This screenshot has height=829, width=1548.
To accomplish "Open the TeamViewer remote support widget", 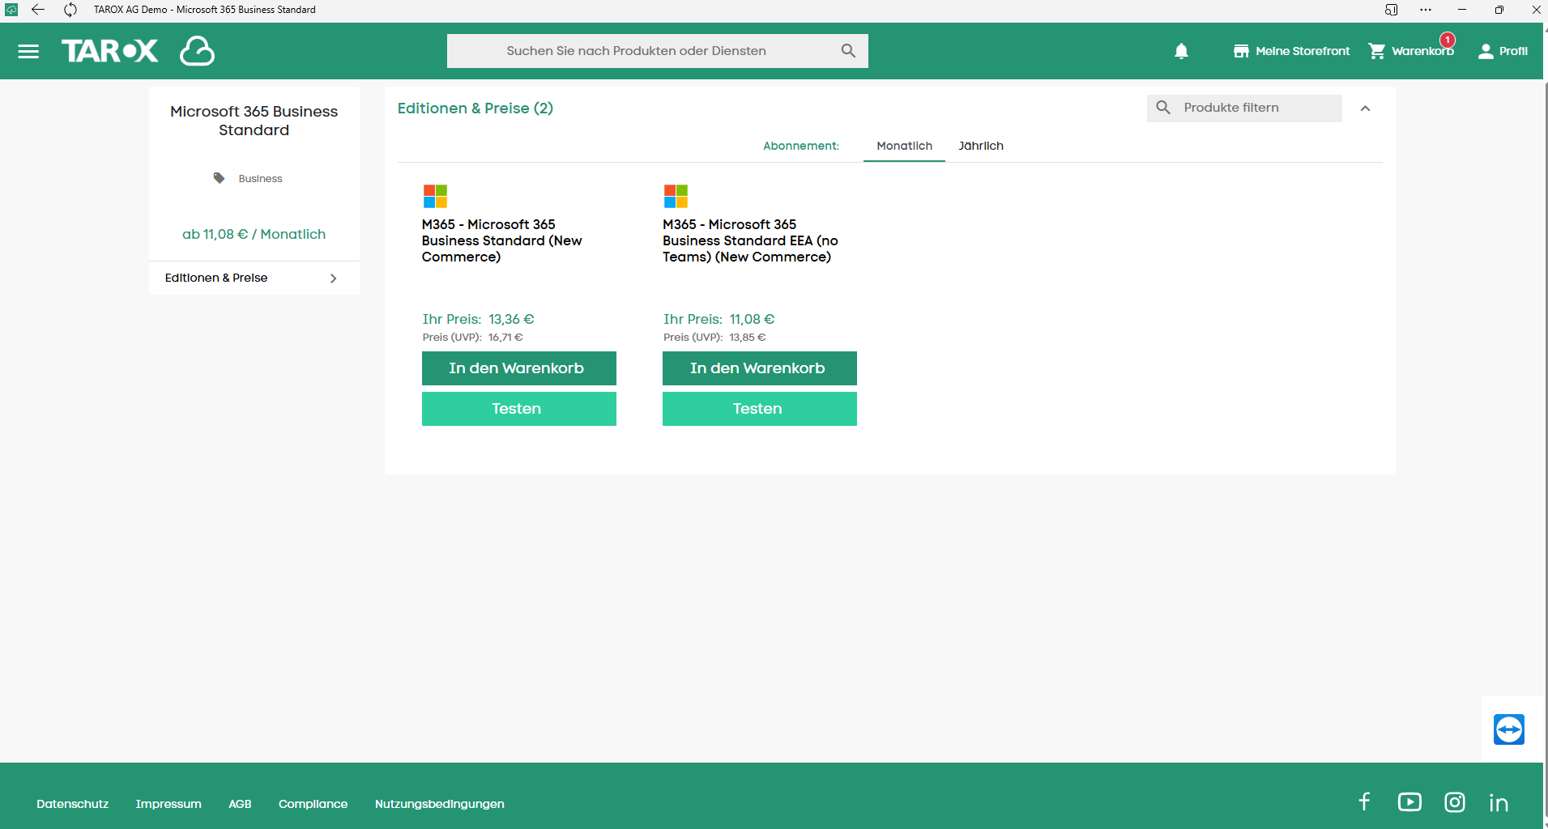I will (1508, 729).
